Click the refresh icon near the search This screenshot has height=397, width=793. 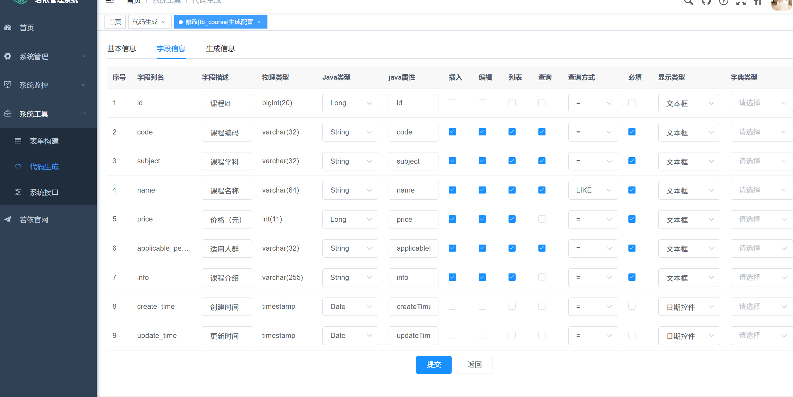[706, 2]
